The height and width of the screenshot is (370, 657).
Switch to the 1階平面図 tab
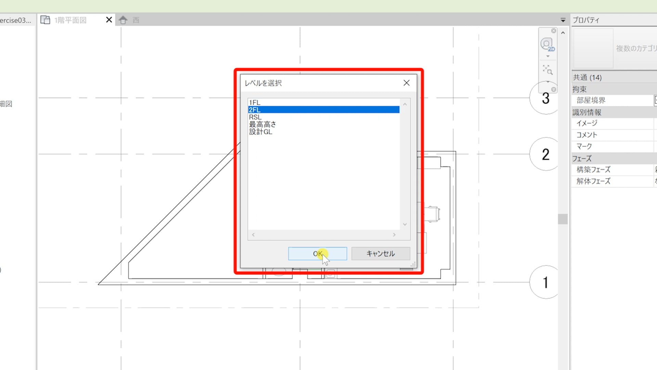[70, 20]
